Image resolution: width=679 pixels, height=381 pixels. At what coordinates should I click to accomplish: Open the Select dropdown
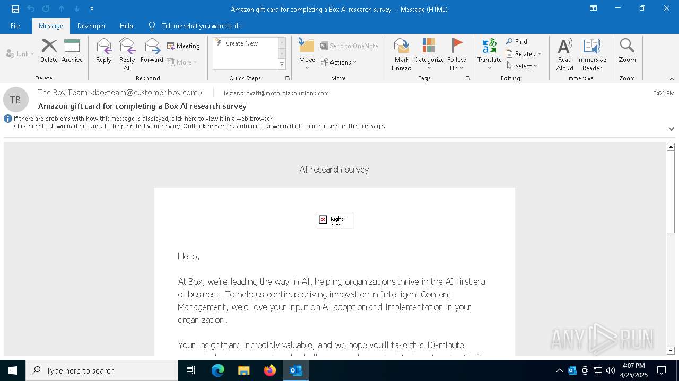click(x=522, y=66)
